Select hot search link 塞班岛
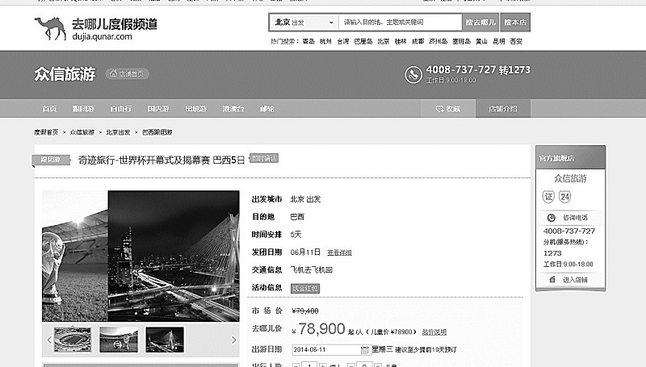 pyautogui.click(x=461, y=41)
